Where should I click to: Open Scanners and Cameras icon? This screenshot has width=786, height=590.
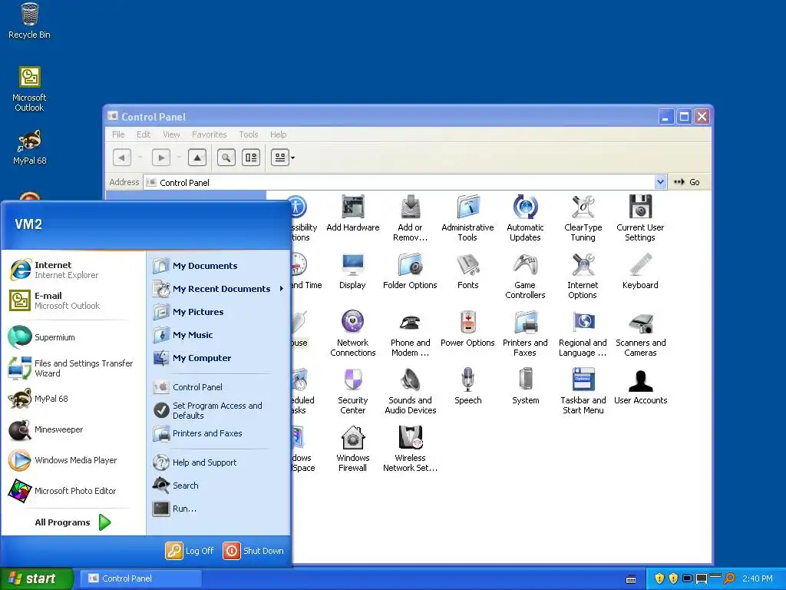640,333
